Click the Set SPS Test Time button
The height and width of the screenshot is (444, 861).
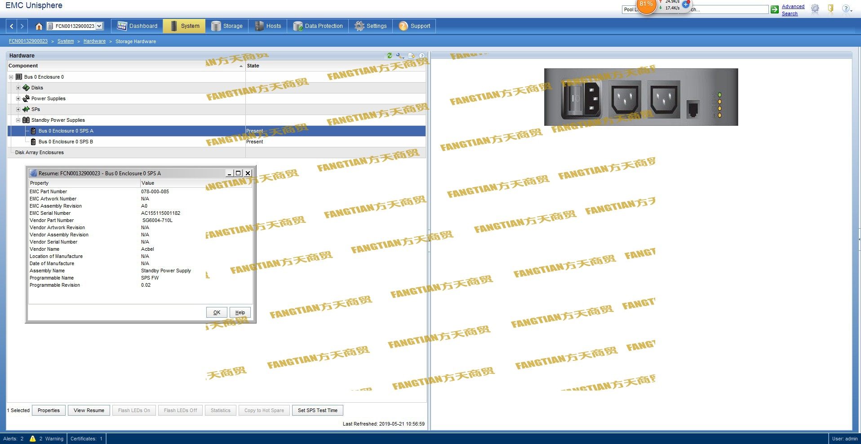[x=317, y=410]
